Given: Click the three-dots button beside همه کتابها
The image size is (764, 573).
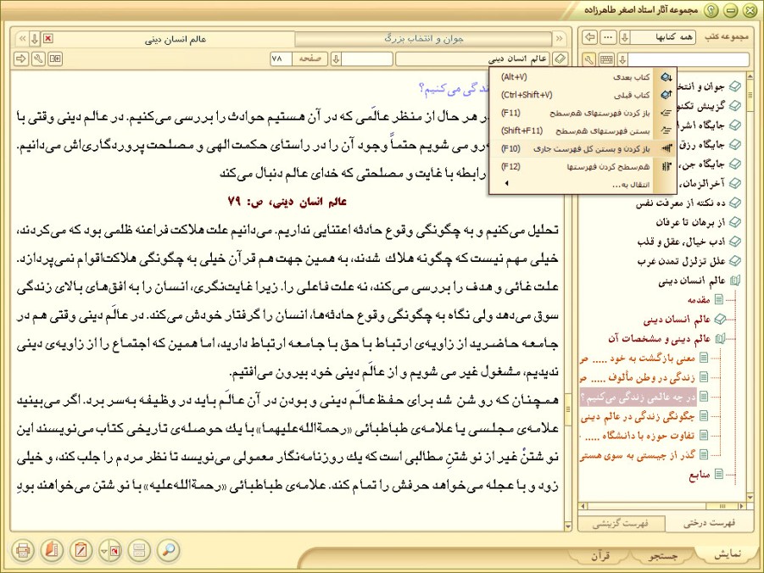Looking at the screenshot, I should coord(608,37).
